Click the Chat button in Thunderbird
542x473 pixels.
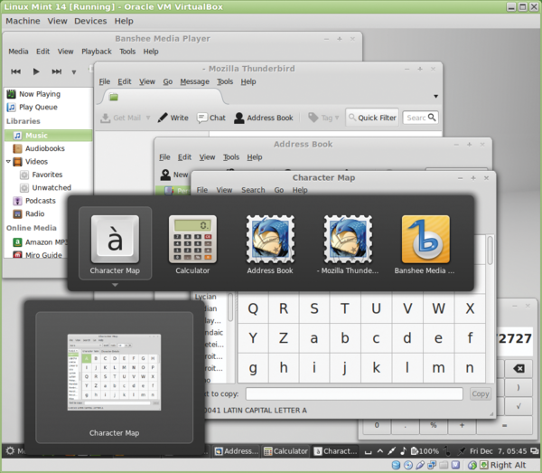tap(210, 118)
